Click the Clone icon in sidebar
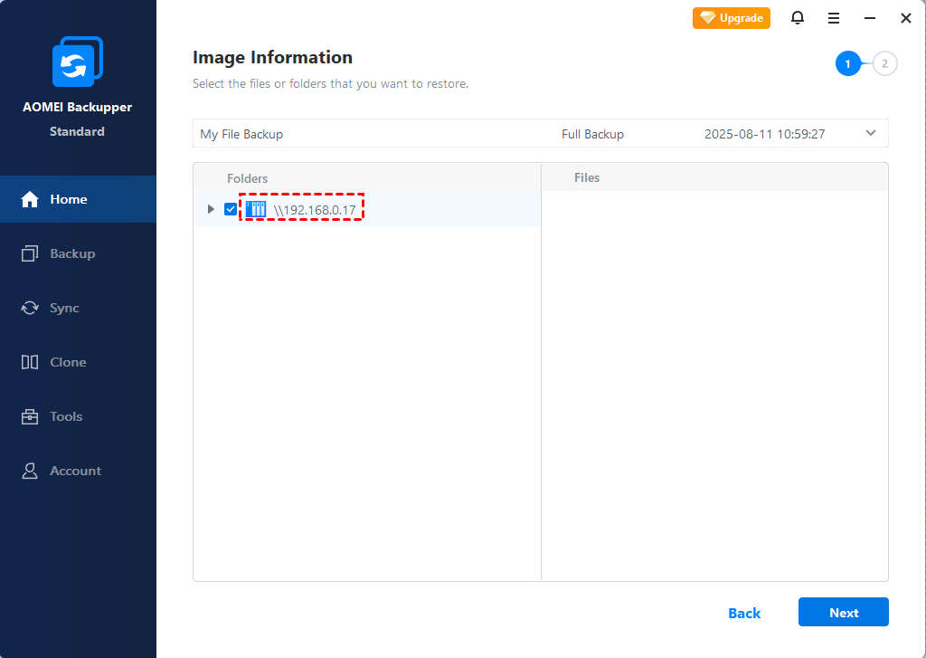Screen dimensions: 926x658 click(30, 362)
